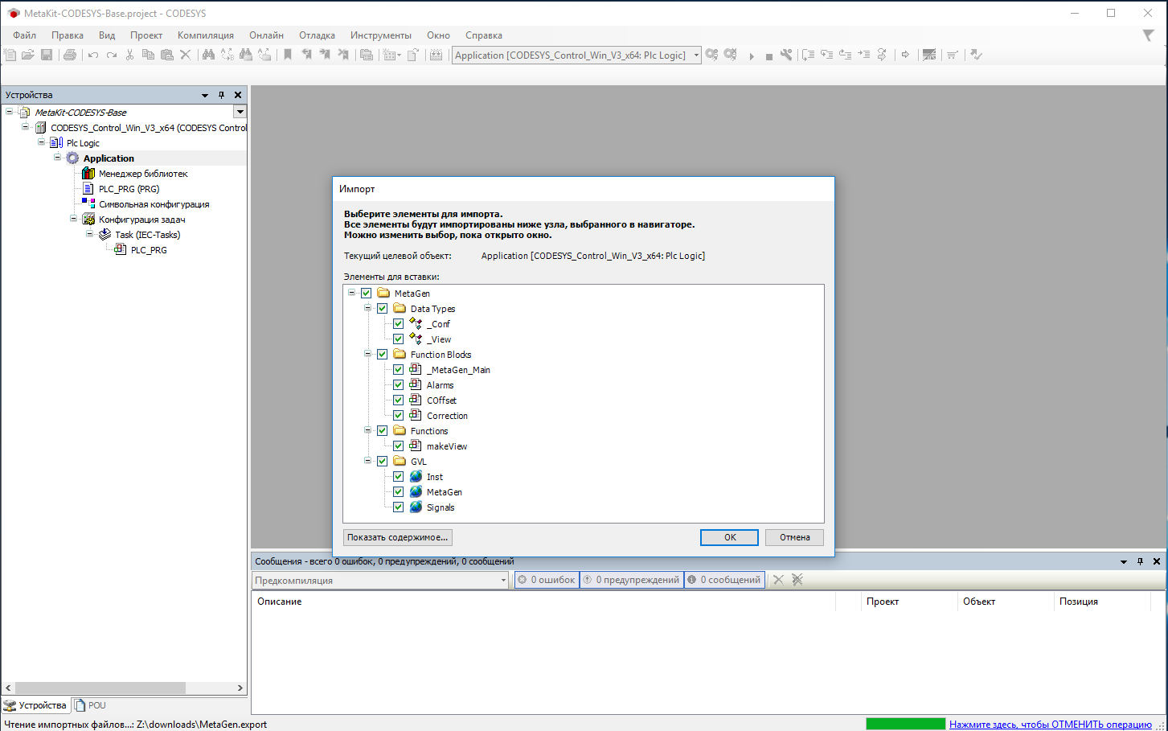This screenshot has width=1168, height=731.
Task: Click the green progress bar in status bar
Action: (905, 724)
